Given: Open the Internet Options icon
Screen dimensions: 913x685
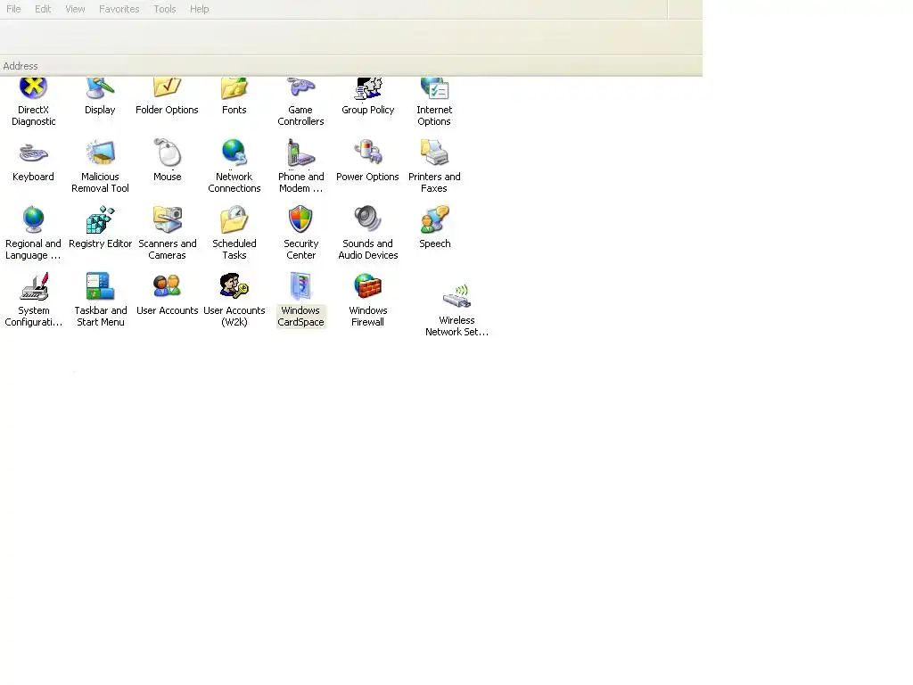Looking at the screenshot, I should tap(434, 88).
